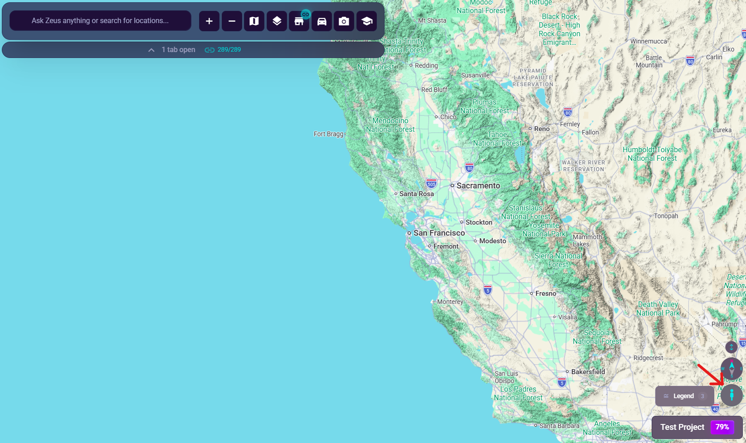Click the storefront icon in toolbar
Screen dimensions: 746x443
(299, 21)
